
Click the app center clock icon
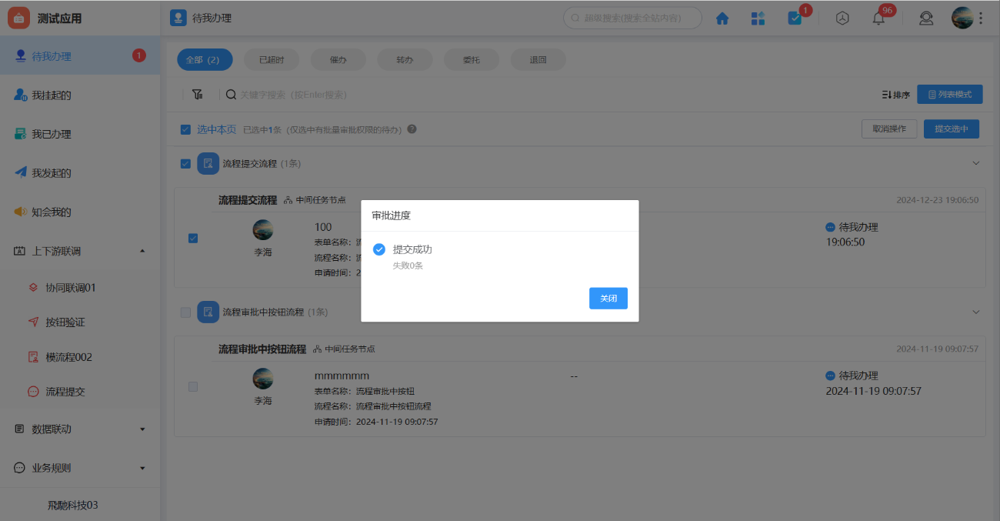842,17
